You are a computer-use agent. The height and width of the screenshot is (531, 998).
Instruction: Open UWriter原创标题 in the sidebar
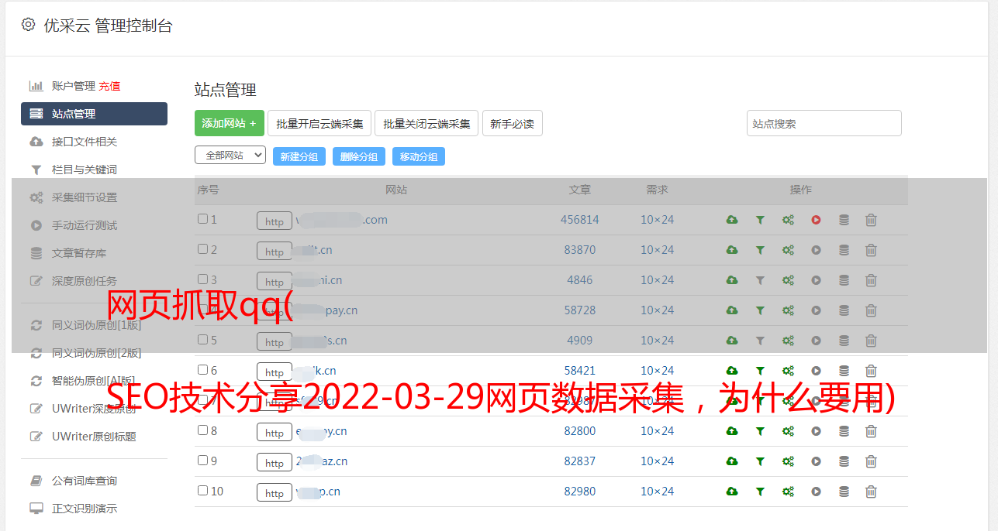pyautogui.click(x=94, y=437)
